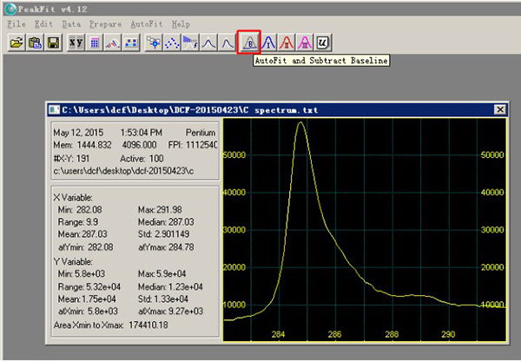521x361 pixels.
Task: Click the red peak AutoFit icon
Action: pyautogui.click(x=287, y=41)
